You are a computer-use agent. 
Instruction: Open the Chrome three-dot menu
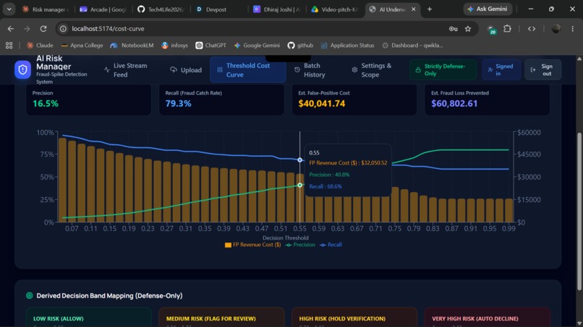573,29
